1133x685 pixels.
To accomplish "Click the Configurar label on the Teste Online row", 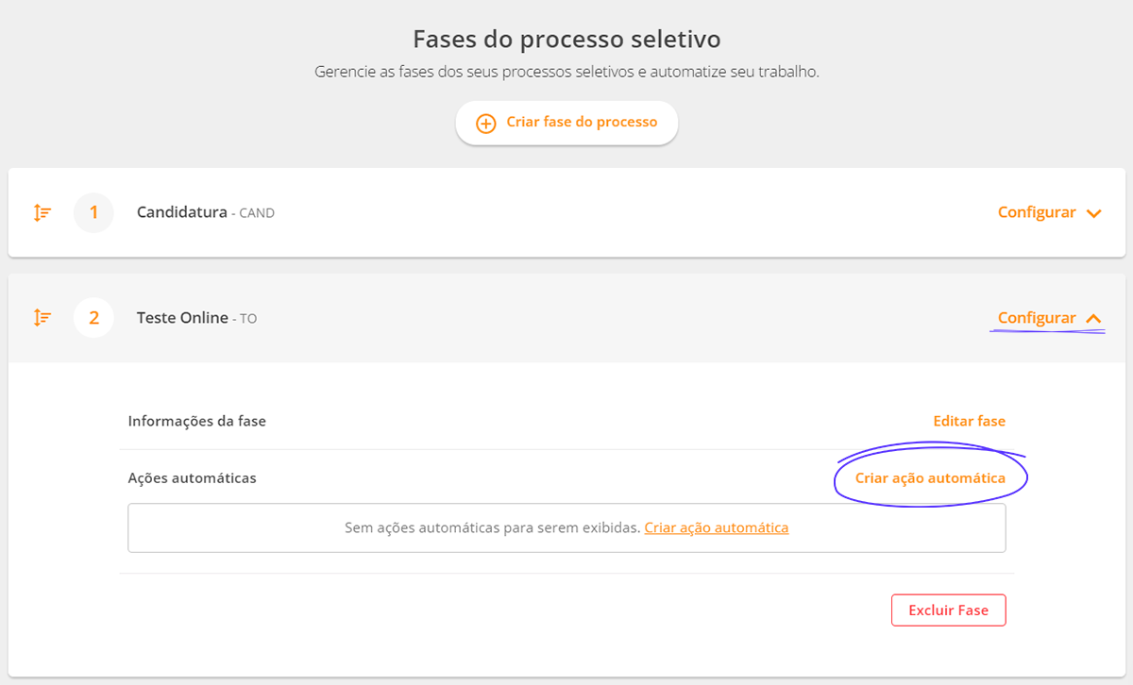I will coord(1037,318).
